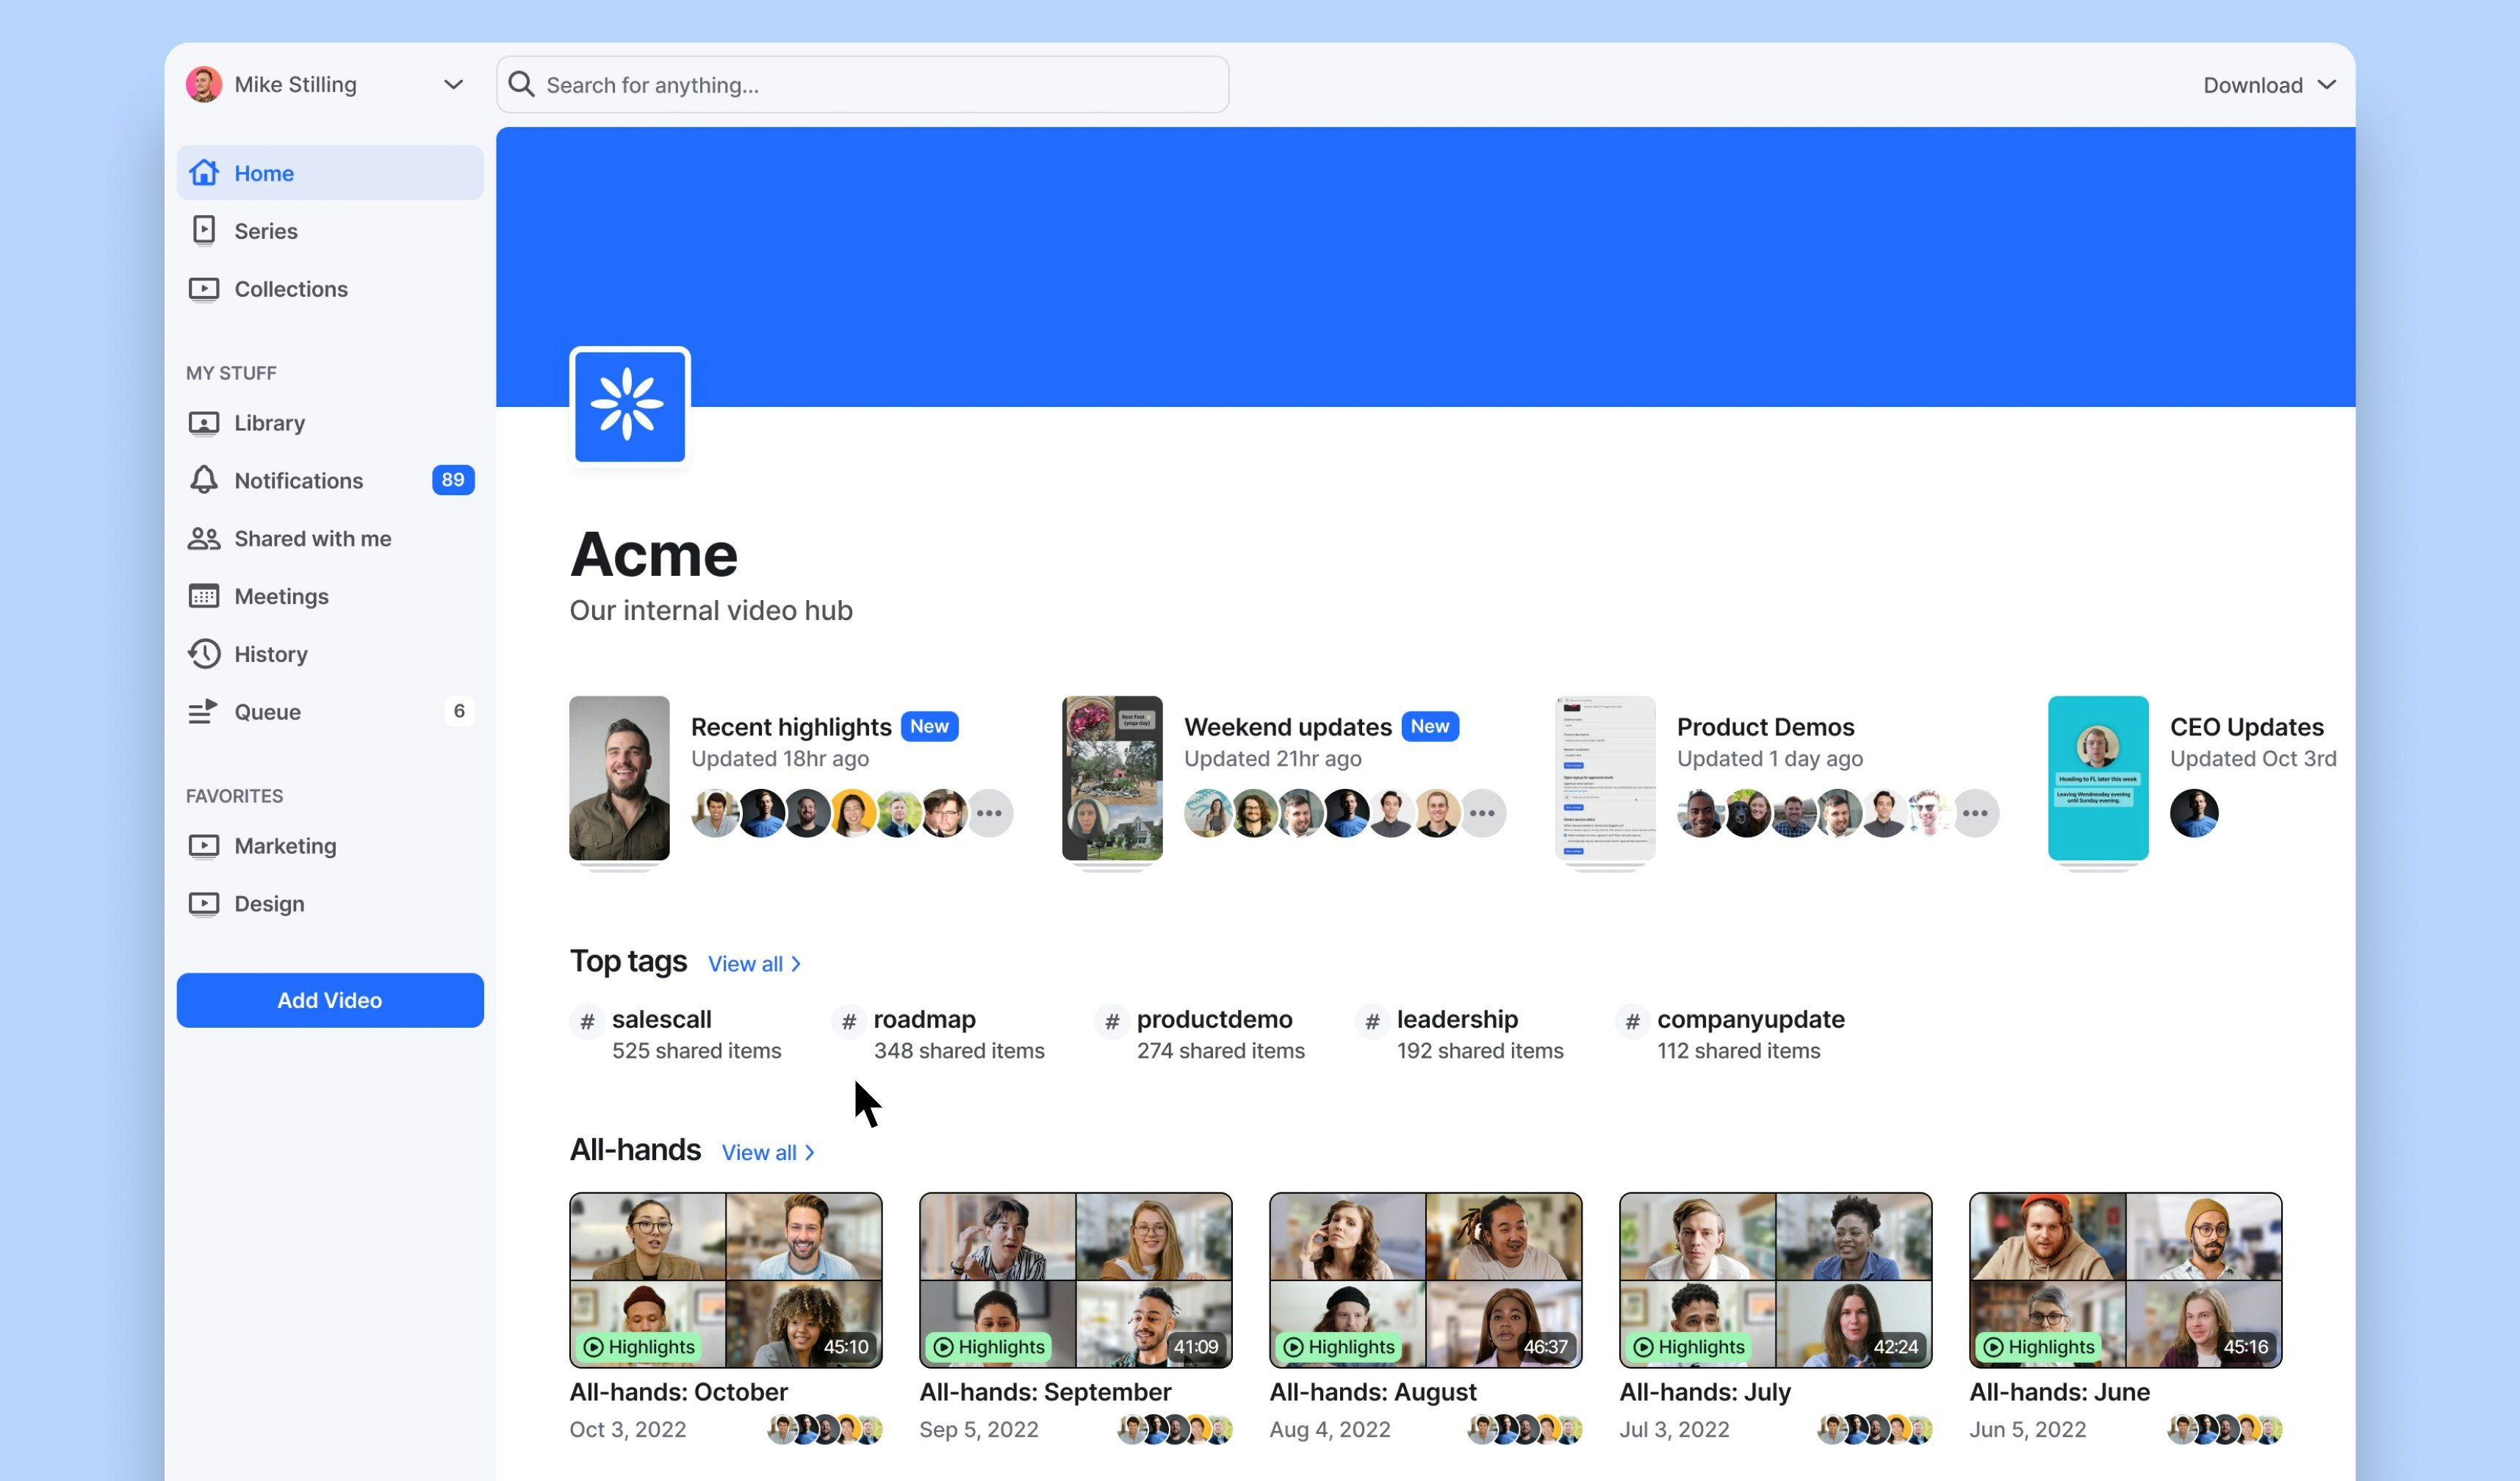Image resolution: width=2520 pixels, height=1481 pixels.
Task: Open the Marketing favorite
Action: [x=285, y=846]
